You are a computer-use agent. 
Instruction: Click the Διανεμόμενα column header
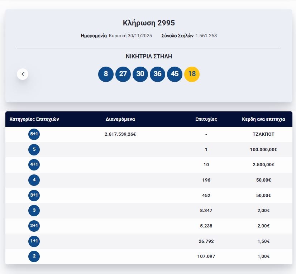120,119
